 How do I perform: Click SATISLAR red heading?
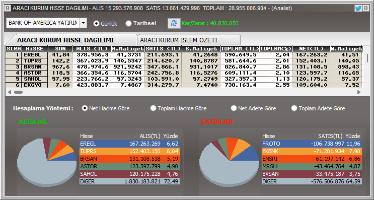pos(217,122)
